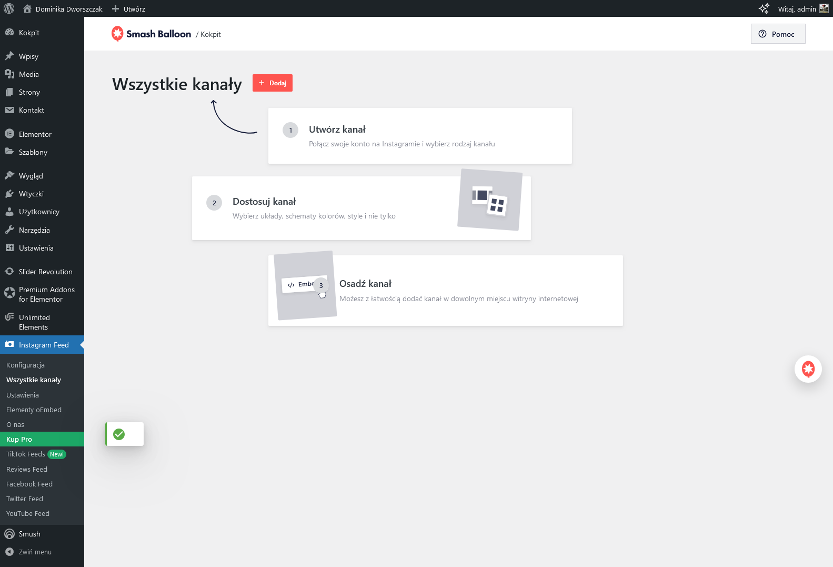
Task: Open the AI sparkle icon in admin bar
Action: click(764, 8)
